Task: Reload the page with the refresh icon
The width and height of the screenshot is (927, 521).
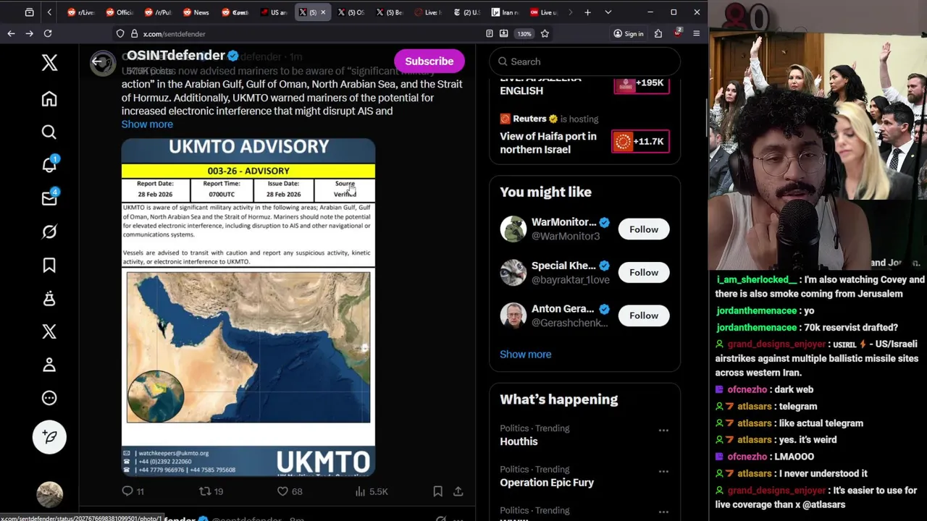Action: 48,33
